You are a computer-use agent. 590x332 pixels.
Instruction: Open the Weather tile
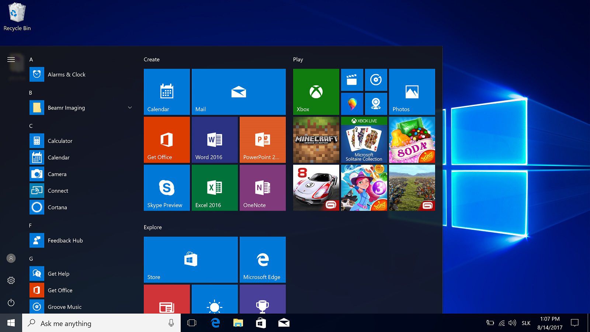pos(215,299)
